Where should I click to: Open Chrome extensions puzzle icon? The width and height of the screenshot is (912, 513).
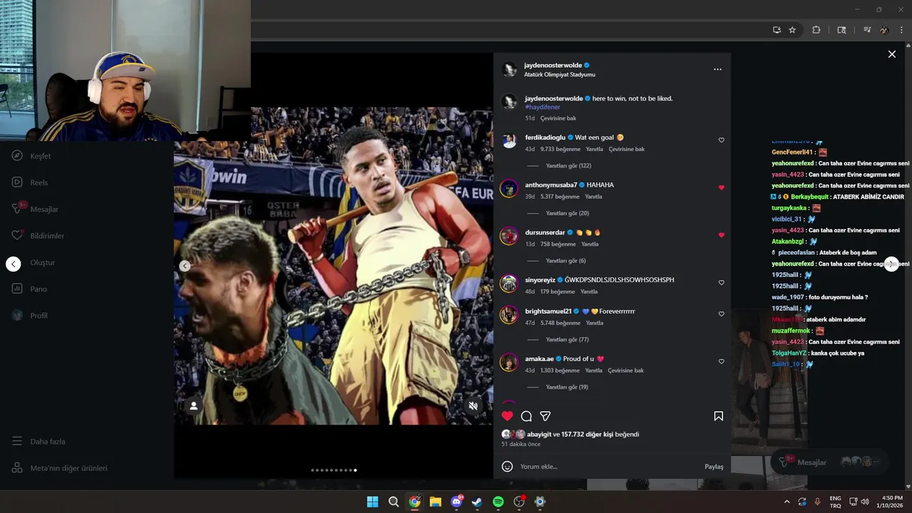click(x=817, y=30)
